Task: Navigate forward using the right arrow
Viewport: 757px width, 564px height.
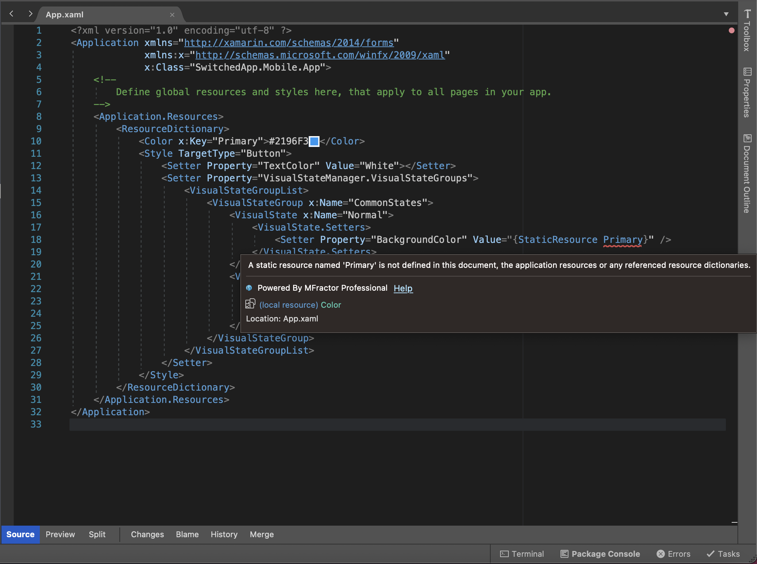Action: pyautogui.click(x=31, y=14)
